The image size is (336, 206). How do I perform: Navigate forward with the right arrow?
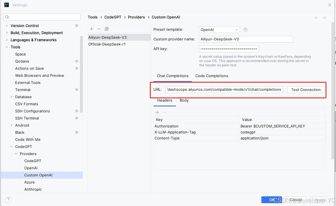click(x=324, y=18)
